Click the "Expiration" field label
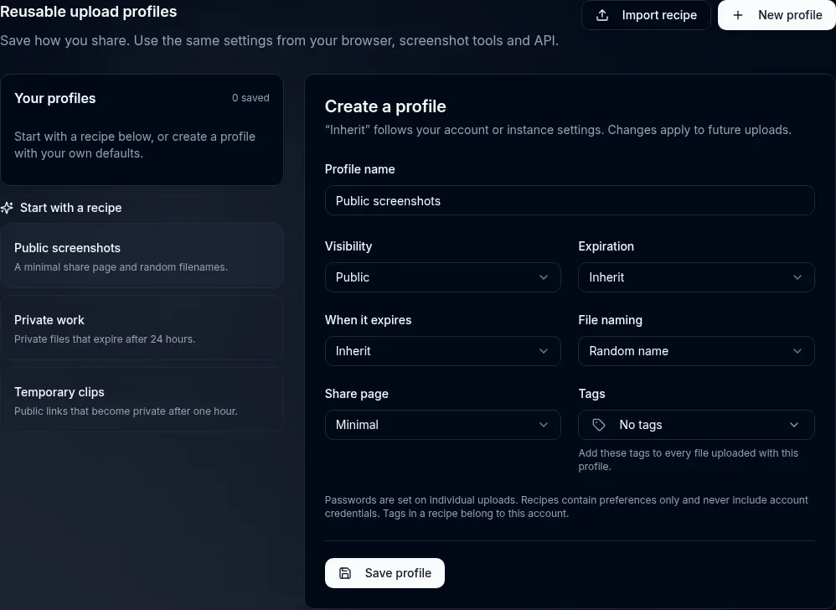836x610 pixels. [606, 246]
